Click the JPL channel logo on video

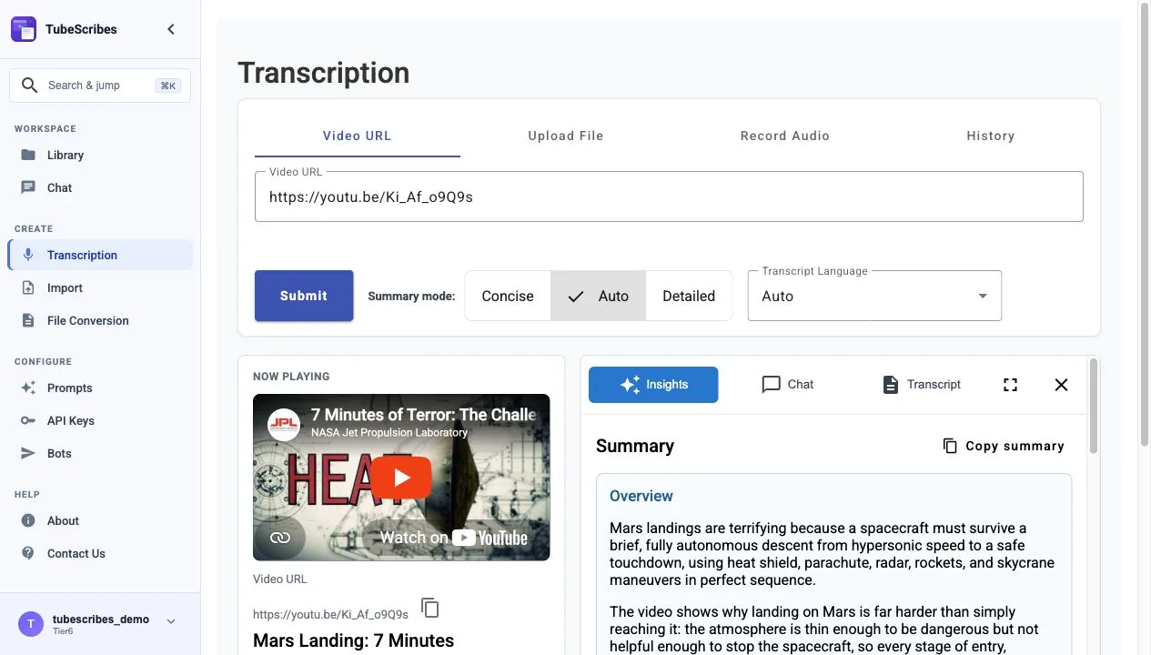point(284,424)
